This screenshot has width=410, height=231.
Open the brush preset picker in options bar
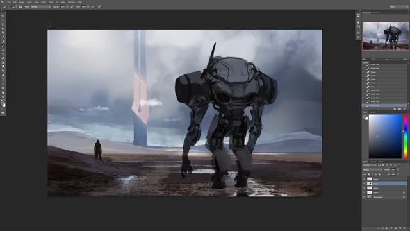tap(13, 7)
